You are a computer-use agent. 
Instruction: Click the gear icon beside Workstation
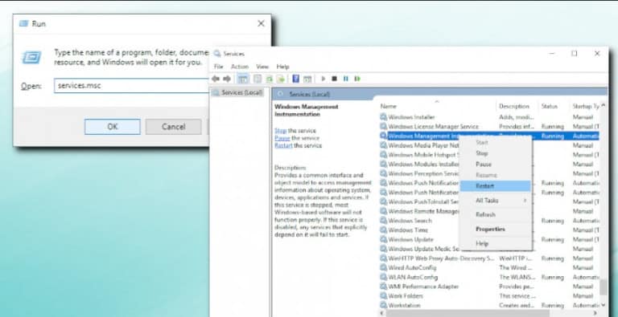(x=384, y=305)
